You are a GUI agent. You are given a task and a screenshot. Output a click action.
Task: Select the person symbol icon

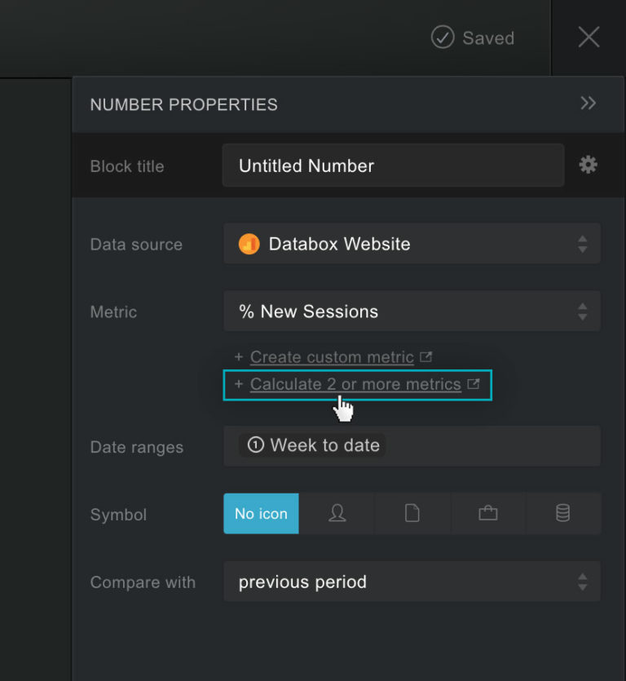point(337,514)
